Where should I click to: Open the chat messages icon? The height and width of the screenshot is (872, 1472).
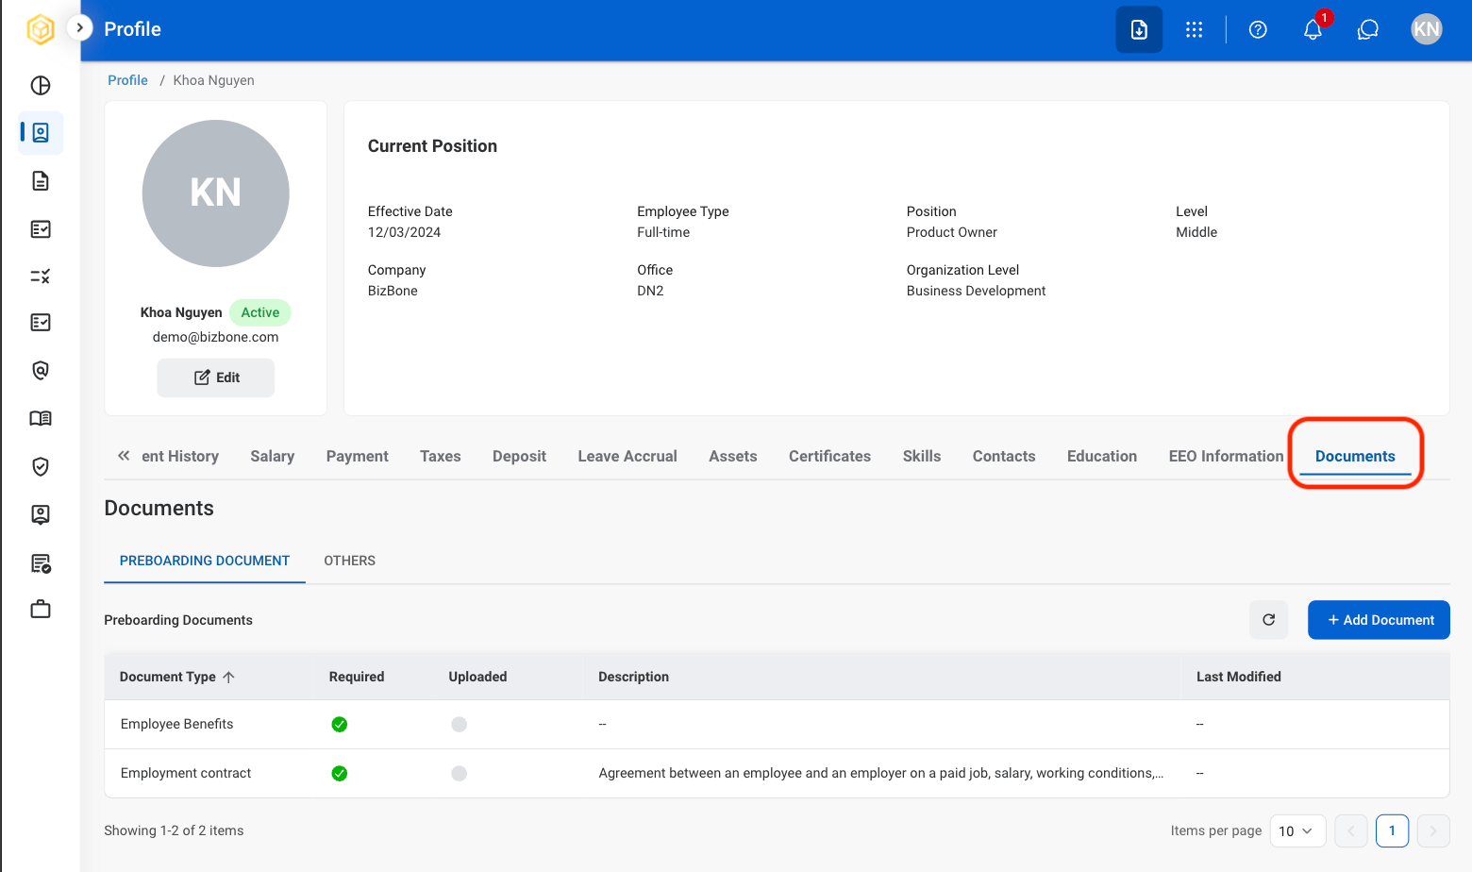[x=1368, y=30]
